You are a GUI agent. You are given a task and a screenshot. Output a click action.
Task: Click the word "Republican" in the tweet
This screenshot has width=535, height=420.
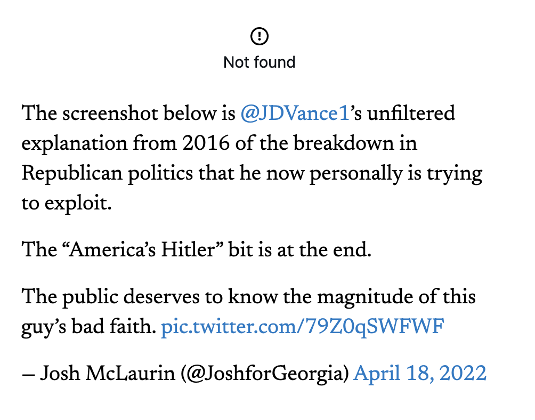pyautogui.click(x=72, y=173)
